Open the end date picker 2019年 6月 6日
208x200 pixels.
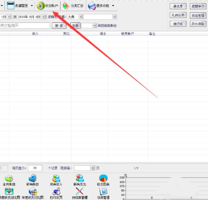pyautogui.click(x=44, y=17)
